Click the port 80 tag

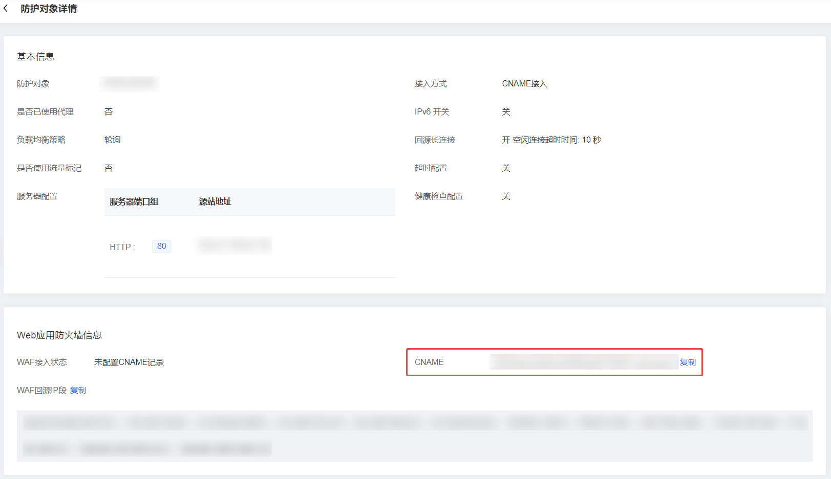click(161, 246)
